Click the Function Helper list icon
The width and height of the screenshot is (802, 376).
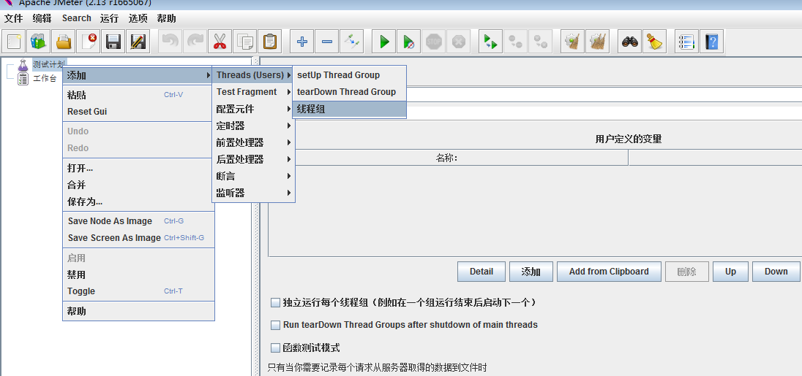pos(687,42)
